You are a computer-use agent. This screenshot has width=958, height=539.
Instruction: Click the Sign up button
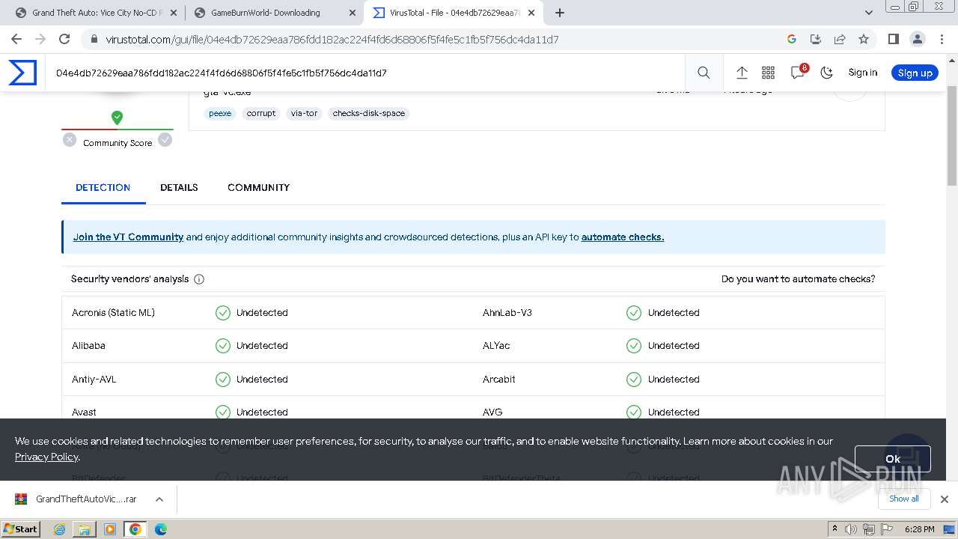point(915,73)
